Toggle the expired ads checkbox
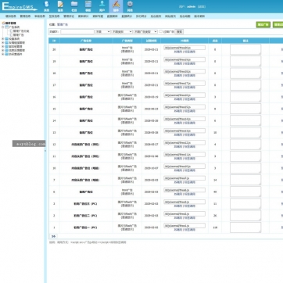Image resolution: width=283 pixels, height=283 pixels. click(161, 31)
